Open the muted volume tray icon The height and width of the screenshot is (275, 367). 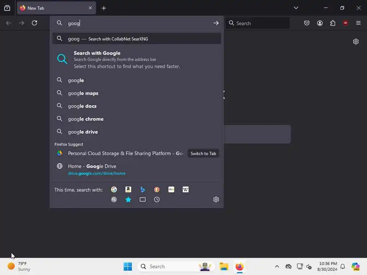(x=309, y=266)
